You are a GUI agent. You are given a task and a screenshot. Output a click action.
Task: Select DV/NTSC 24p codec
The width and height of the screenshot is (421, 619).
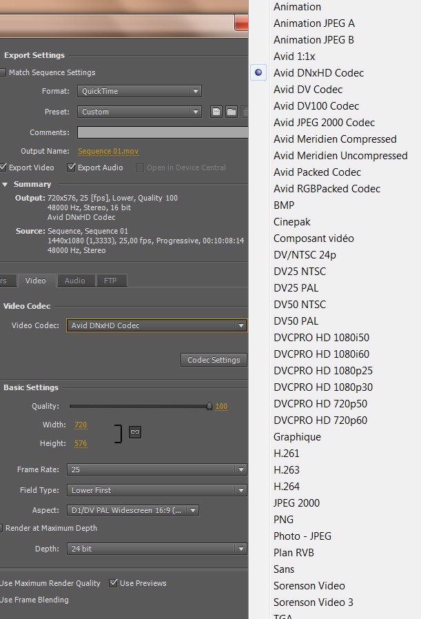point(305,255)
